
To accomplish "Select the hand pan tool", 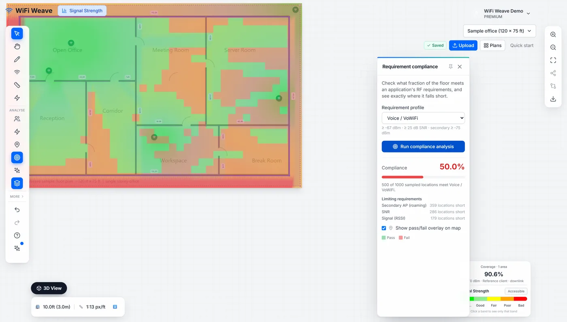I will pyautogui.click(x=17, y=47).
